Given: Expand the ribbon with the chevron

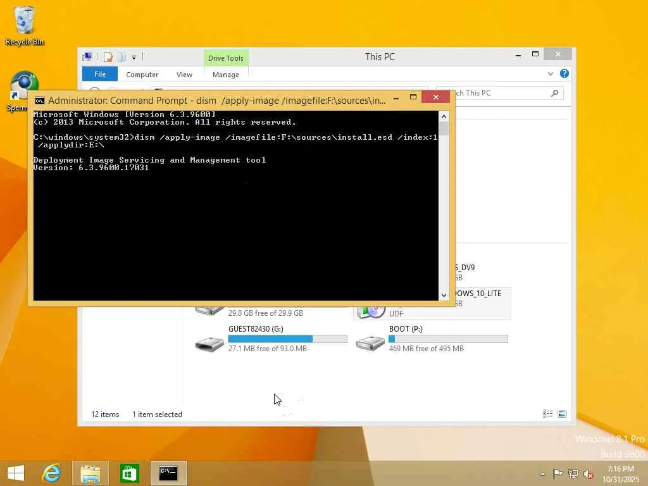Looking at the screenshot, I should point(551,73).
